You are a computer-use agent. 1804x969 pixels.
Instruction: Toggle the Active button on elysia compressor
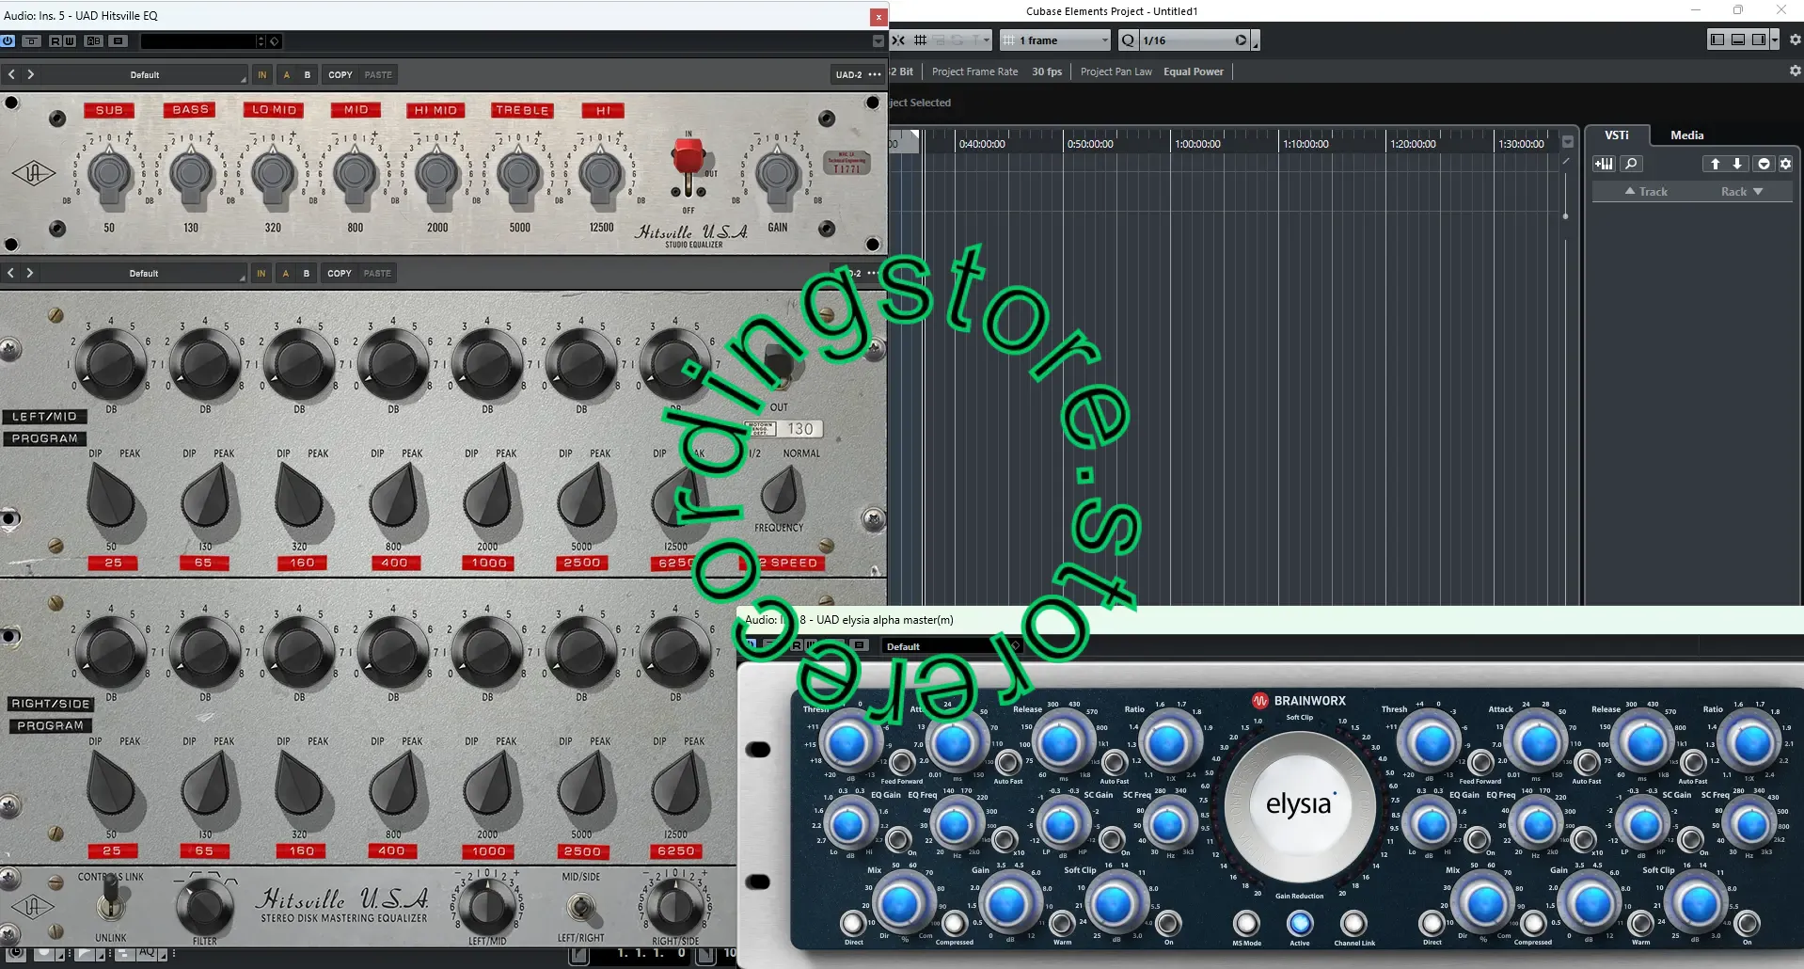pos(1300,923)
